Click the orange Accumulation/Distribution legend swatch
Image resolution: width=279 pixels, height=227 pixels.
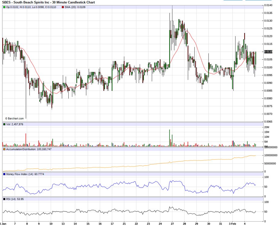click(x=4, y=149)
